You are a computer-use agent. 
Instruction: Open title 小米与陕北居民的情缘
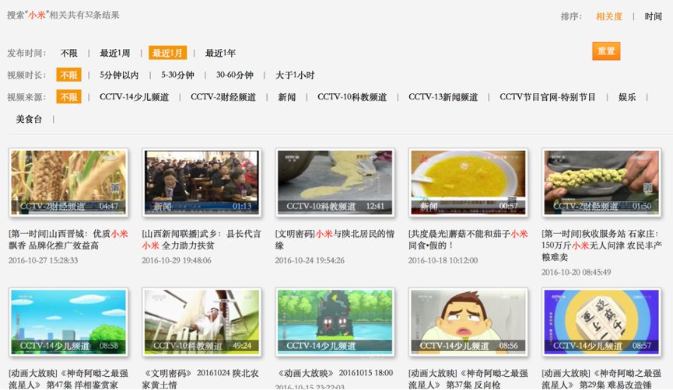[335, 239]
